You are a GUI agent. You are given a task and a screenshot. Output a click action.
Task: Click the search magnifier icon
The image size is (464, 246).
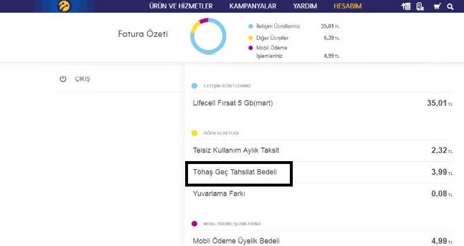point(450,6)
